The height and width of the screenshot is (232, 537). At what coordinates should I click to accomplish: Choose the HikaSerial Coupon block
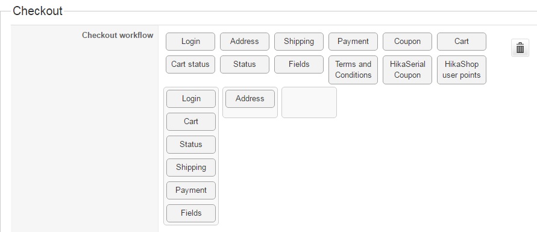click(x=407, y=70)
